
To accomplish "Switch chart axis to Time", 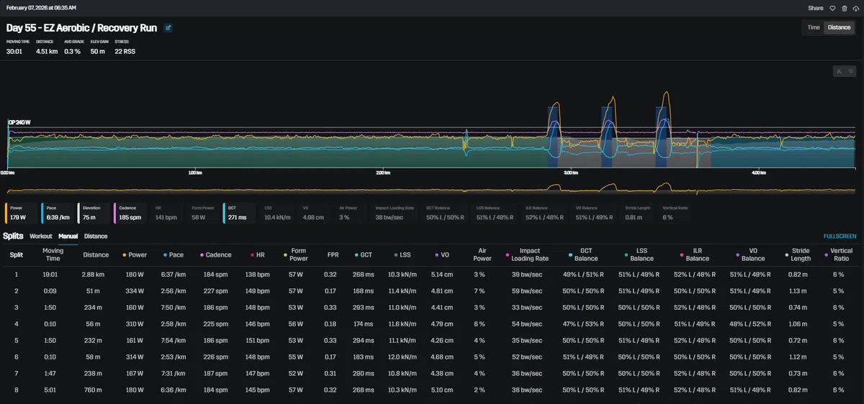I will [x=814, y=27].
